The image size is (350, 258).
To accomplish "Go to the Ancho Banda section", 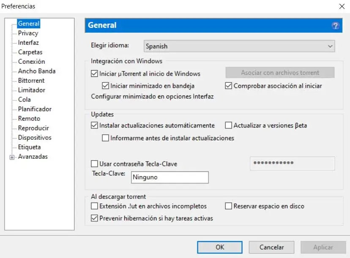I will tap(36, 71).
